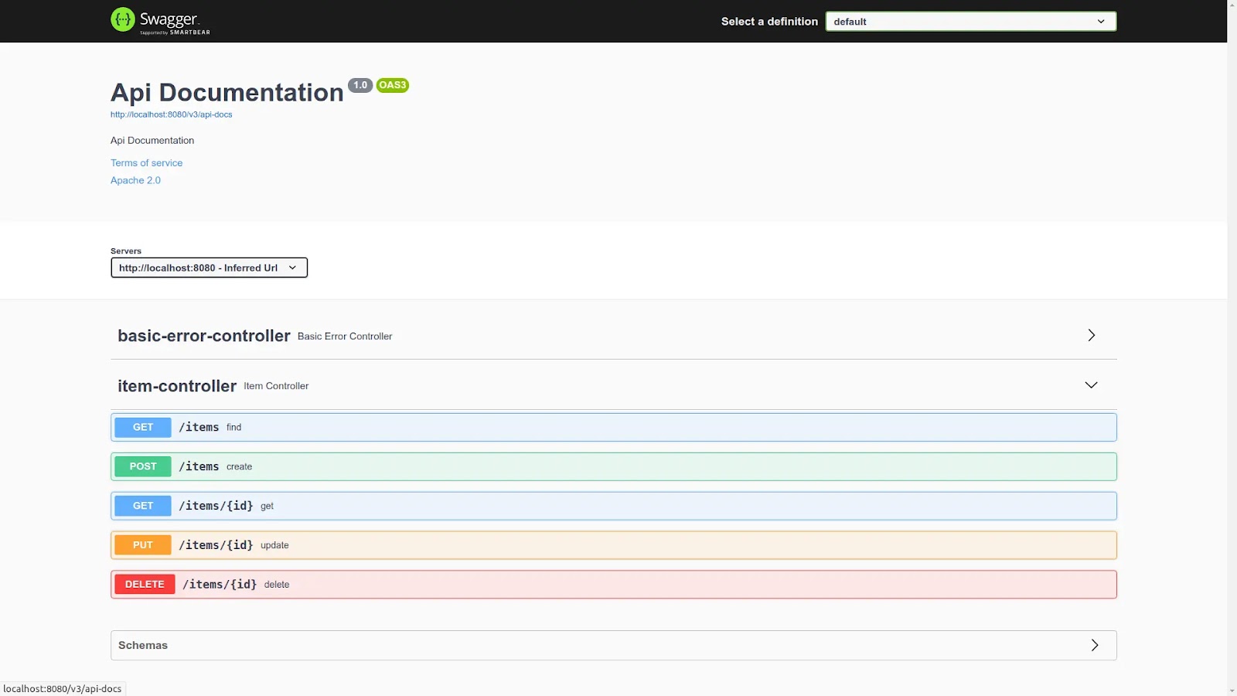Screen dimensions: 1237x696
Task: Collapse the item-controller section chevron
Action: (1091, 385)
